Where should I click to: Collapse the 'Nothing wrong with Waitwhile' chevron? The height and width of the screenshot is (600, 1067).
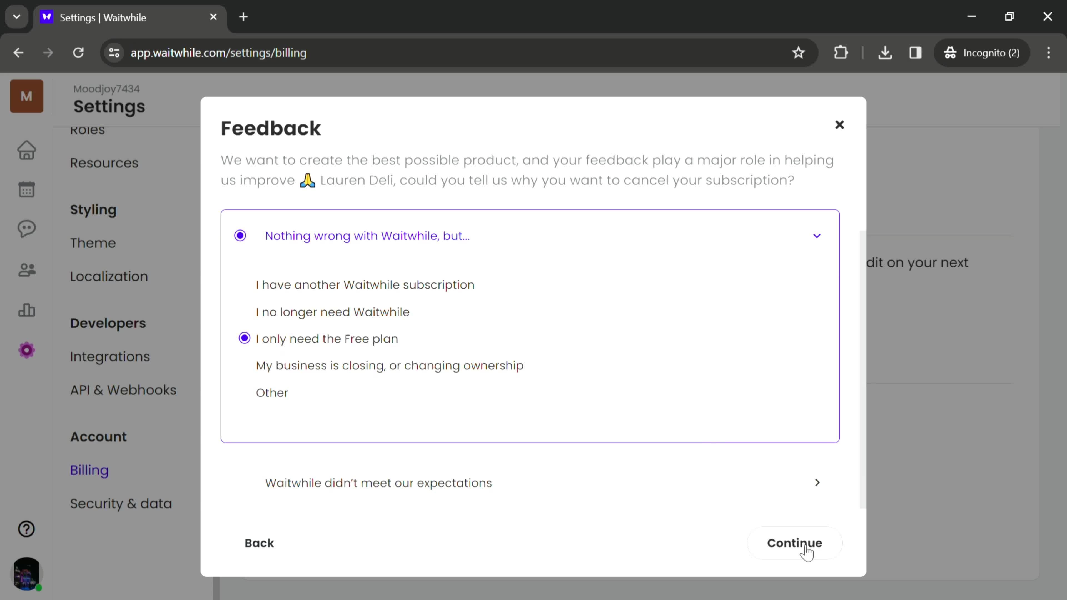click(x=816, y=236)
